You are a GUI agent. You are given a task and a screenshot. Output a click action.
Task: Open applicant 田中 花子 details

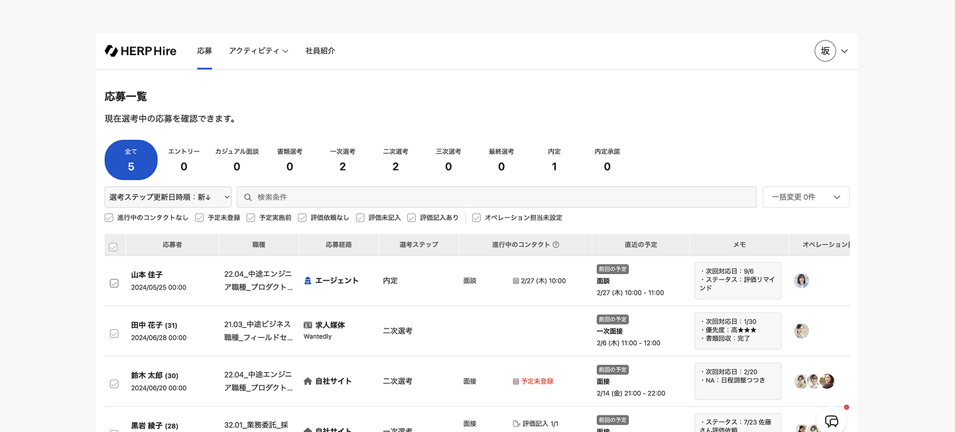[147, 325]
